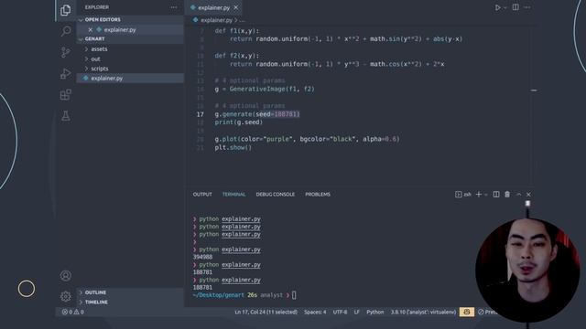Click the terminal prompt input cursor
The image size is (586, 329).
point(294,295)
